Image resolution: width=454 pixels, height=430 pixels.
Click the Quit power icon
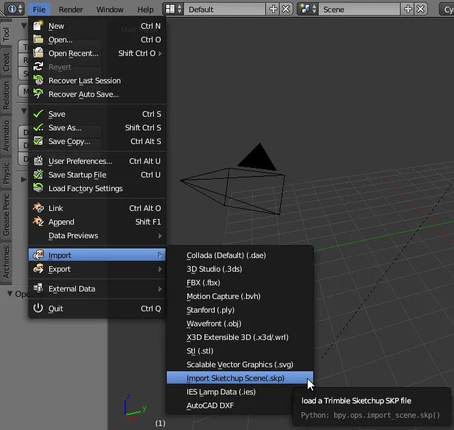coord(38,308)
